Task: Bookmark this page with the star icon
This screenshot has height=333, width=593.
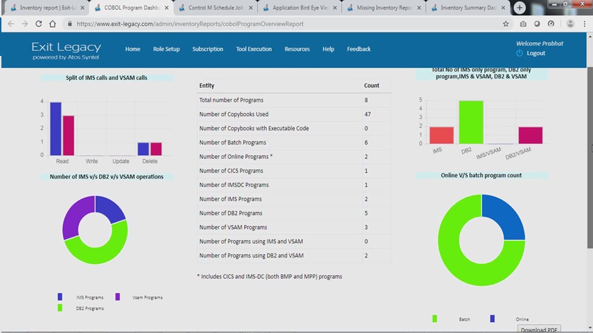Action: [506, 24]
